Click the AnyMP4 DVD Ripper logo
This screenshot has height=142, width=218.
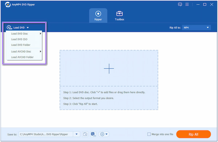point(8,5)
